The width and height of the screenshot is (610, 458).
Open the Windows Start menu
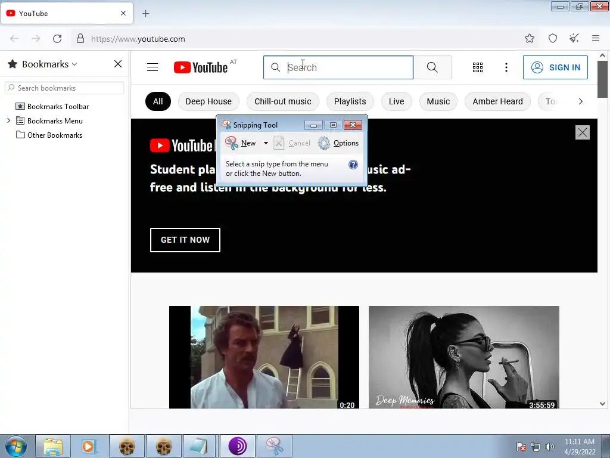click(16, 446)
